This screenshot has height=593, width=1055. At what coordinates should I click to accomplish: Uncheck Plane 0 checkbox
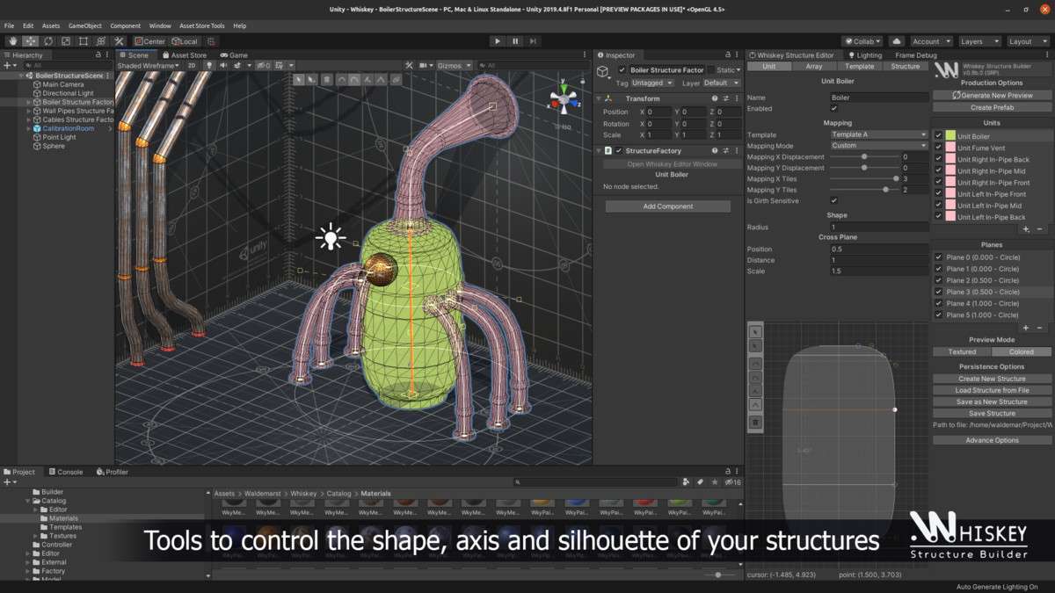coord(939,257)
